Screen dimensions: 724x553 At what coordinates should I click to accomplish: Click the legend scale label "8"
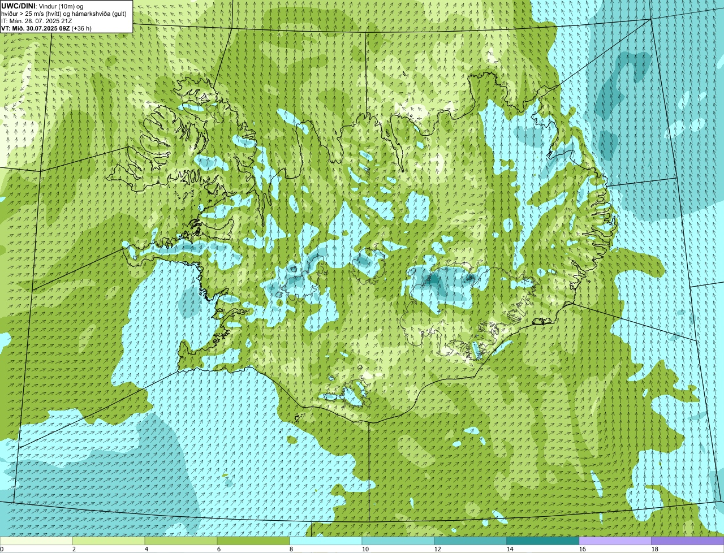[x=291, y=549]
